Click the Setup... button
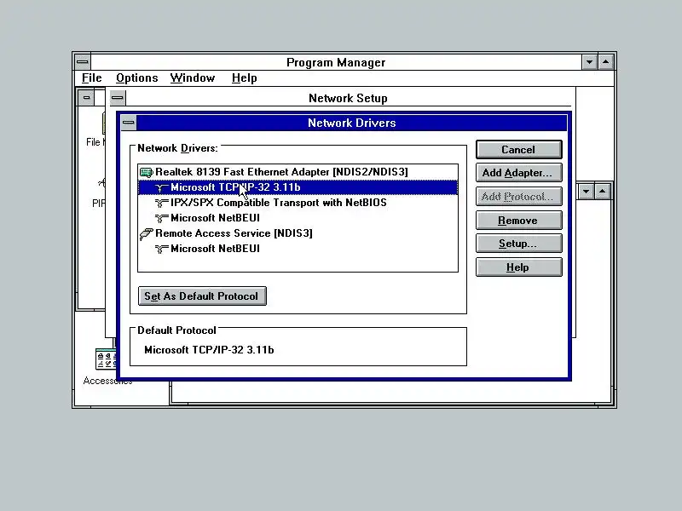The width and height of the screenshot is (682, 511). coord(518,244)
